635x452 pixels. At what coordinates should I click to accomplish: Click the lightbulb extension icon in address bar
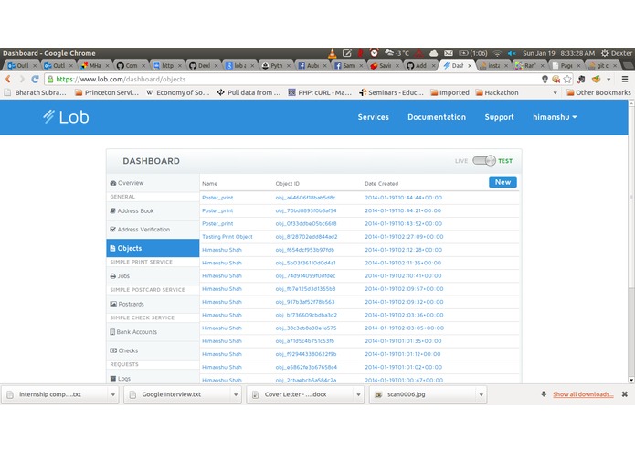[x=545, y=79]
